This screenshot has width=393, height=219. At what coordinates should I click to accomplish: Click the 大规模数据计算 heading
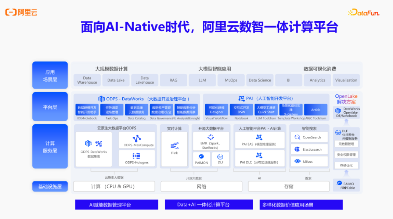click(x=112, y=69)
